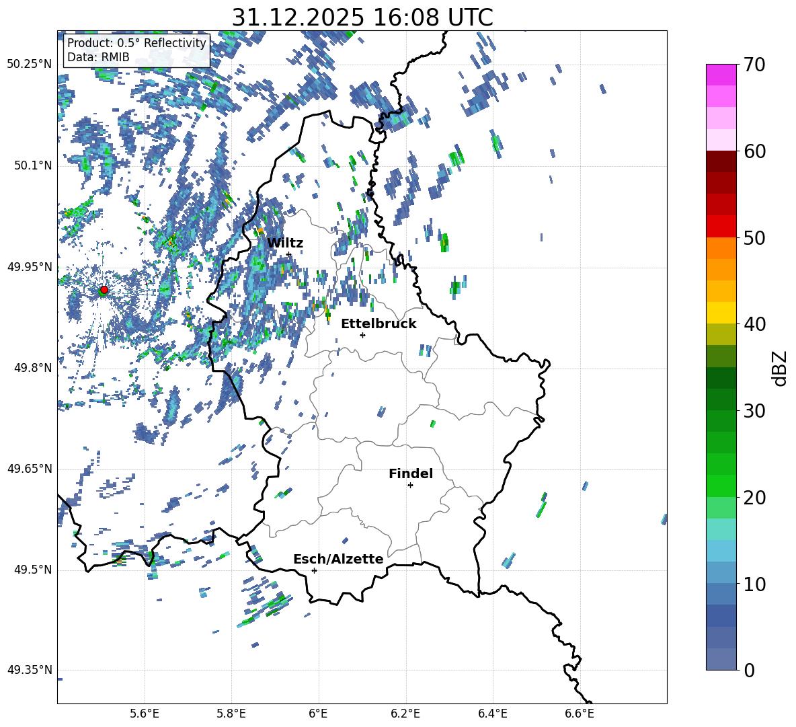Click the cross marker at Findel

click(410, 485)
